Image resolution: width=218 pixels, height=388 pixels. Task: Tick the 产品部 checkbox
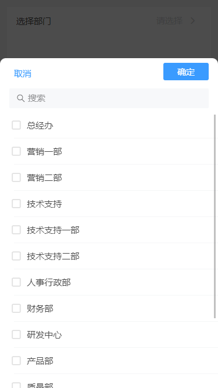(x=16, y=361)
